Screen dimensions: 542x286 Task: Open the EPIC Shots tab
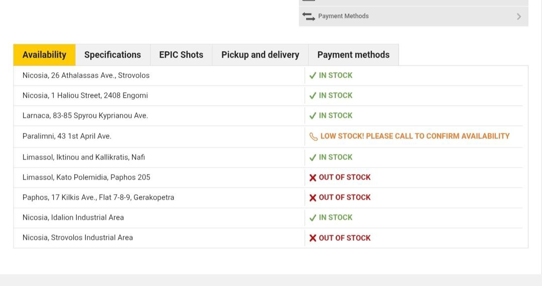(x=181, y=55)
